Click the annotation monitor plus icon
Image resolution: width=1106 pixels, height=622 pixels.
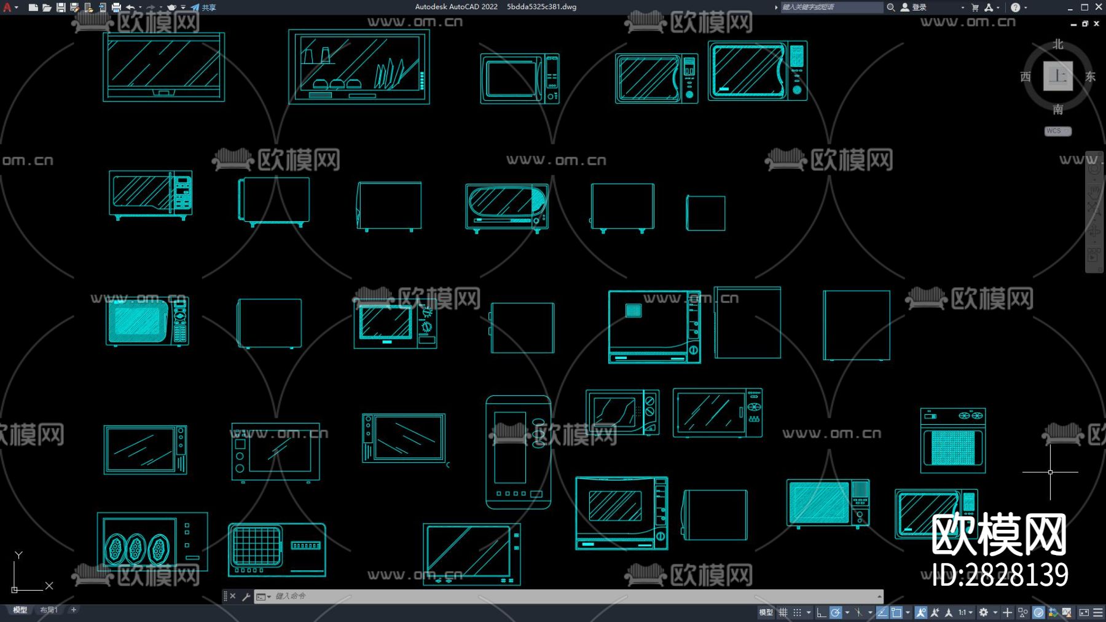(x=1008, y=613)
